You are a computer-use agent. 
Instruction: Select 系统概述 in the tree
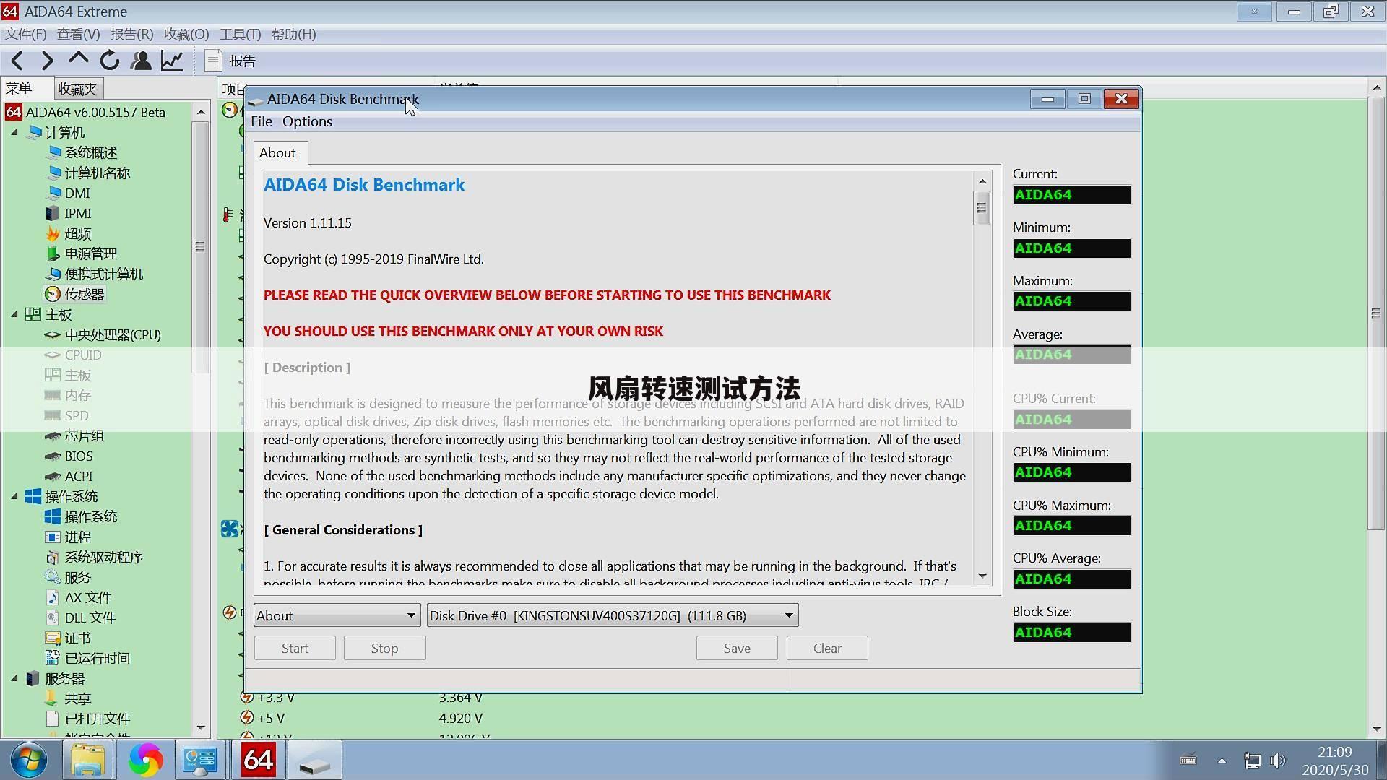pyautogui.click(x=91, y=153)
